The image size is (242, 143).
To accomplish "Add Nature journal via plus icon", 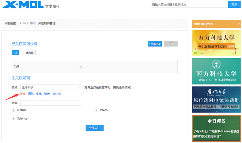I will (13, 110).
